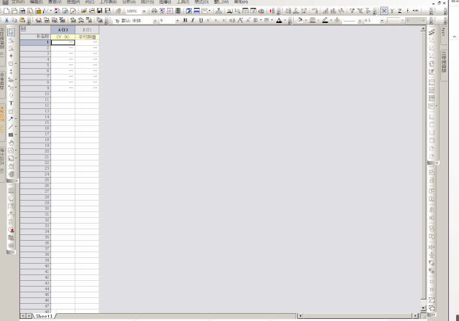Click the New project icon
Viewport: 459px width, 321px height.
click(x=6, y=11)
